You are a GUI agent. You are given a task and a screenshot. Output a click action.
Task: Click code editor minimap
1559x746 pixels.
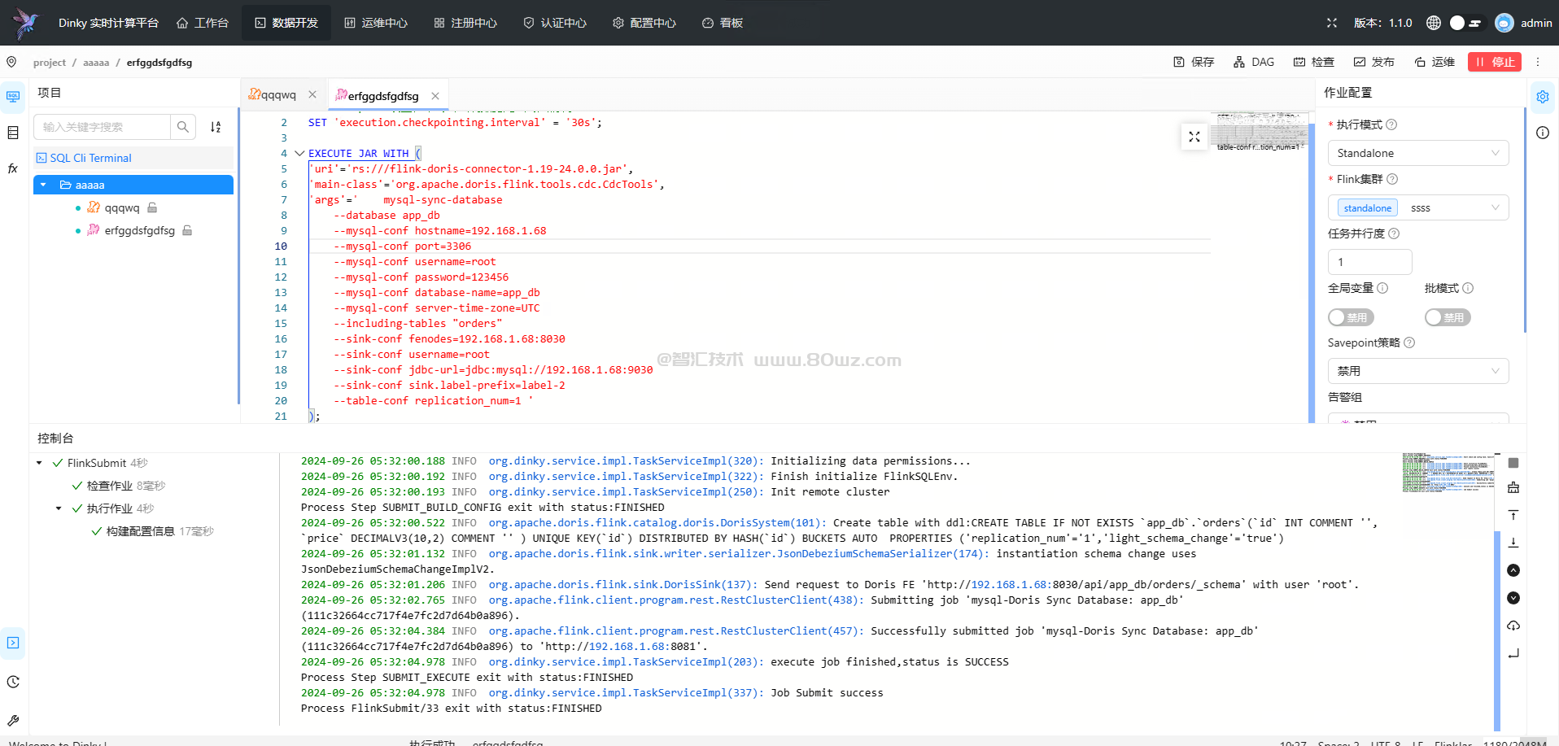[1261, 131]
